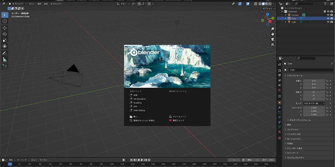Open the Material properties tab icon
This screenshot has width=335, height=167.
(x=280, y=132)
